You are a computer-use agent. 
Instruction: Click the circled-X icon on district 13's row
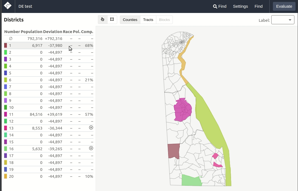point(91,127)
